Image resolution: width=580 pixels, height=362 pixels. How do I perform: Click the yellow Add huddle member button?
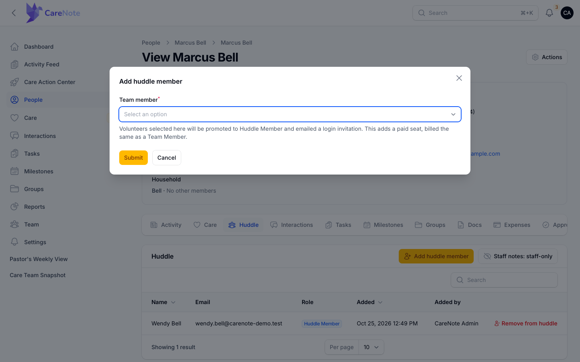point(436,256)
